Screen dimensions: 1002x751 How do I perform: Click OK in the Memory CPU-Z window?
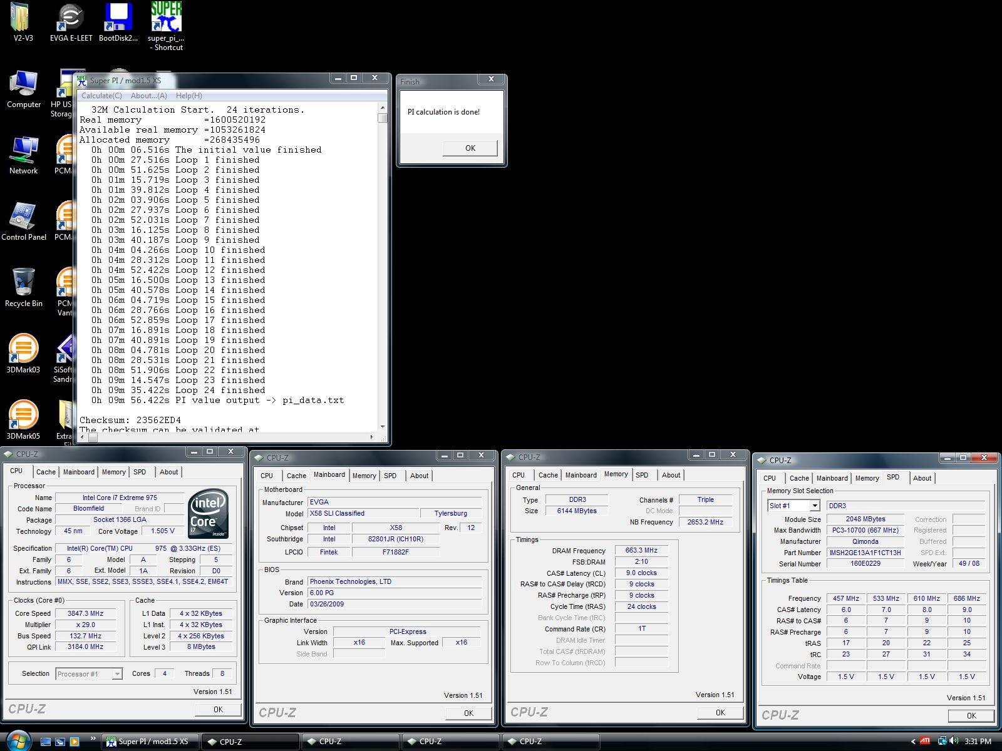click(x=720, y=712)
